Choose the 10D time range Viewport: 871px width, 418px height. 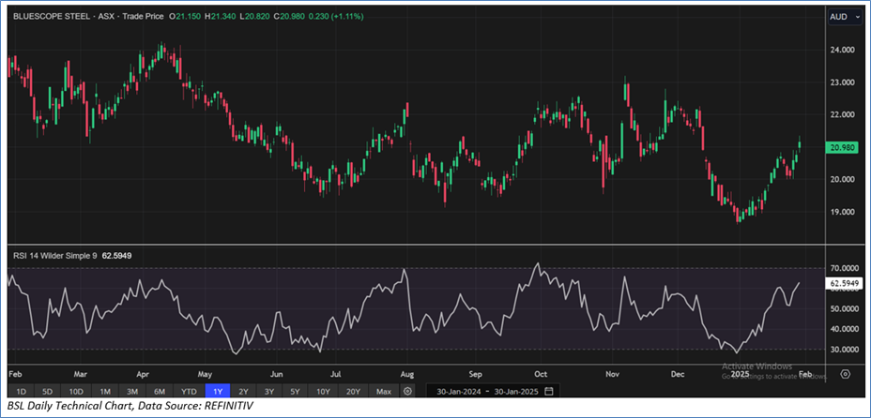76,391
